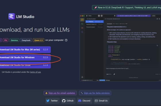
Task: Click the Github octocat icon
Action: (x=64, y=101)
